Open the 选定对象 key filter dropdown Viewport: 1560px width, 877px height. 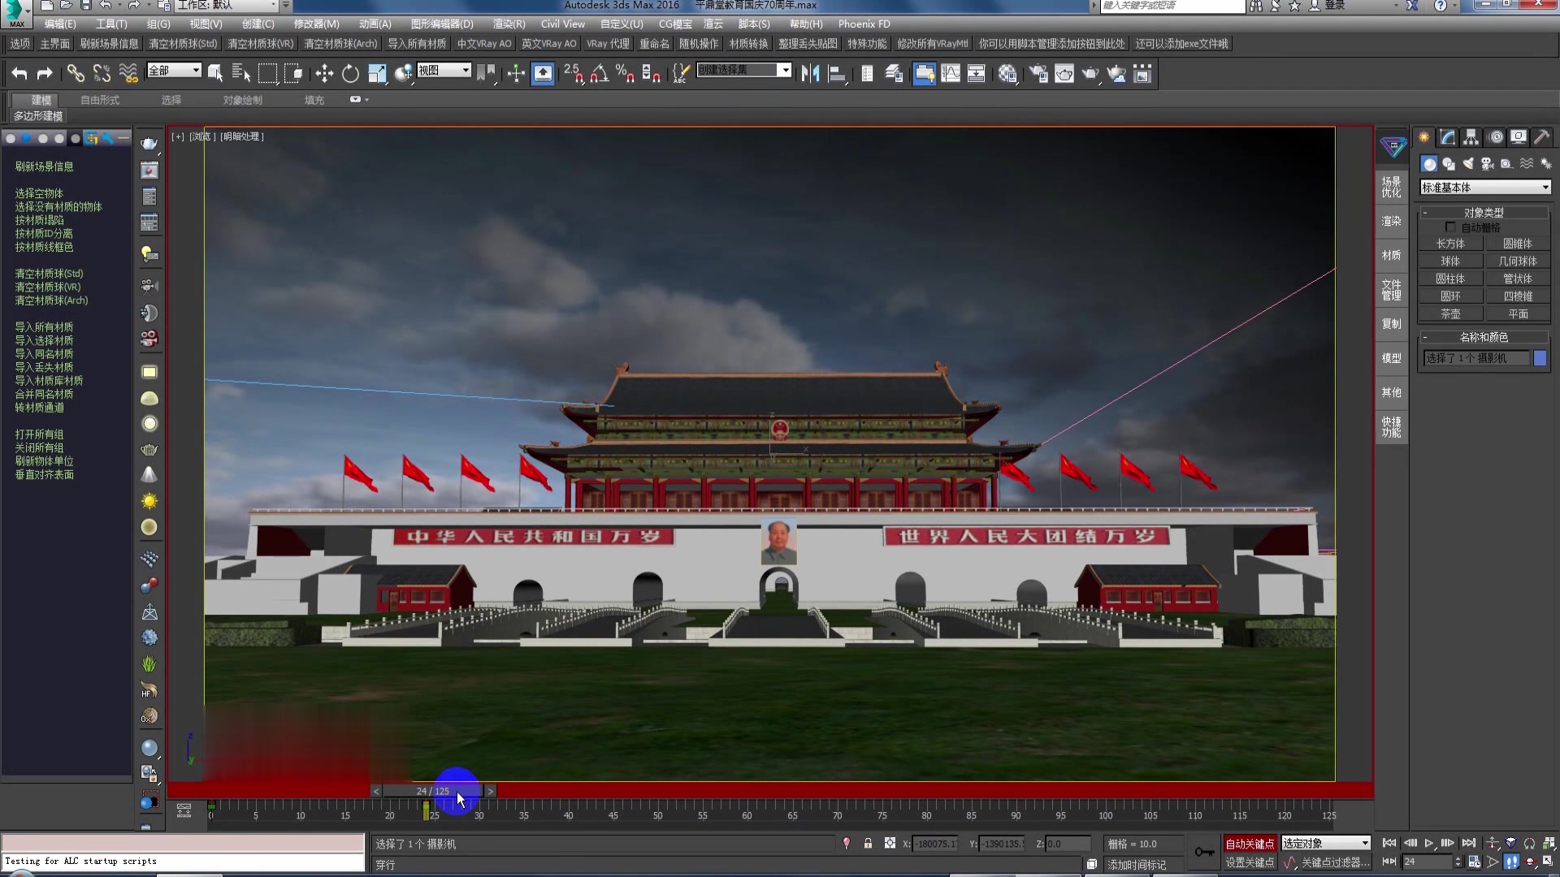[x=1326, y=843]
